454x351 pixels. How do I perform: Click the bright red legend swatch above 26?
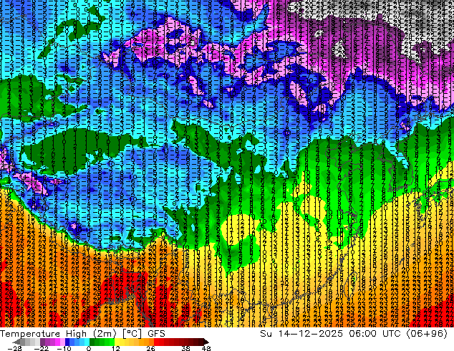point(156,342)
